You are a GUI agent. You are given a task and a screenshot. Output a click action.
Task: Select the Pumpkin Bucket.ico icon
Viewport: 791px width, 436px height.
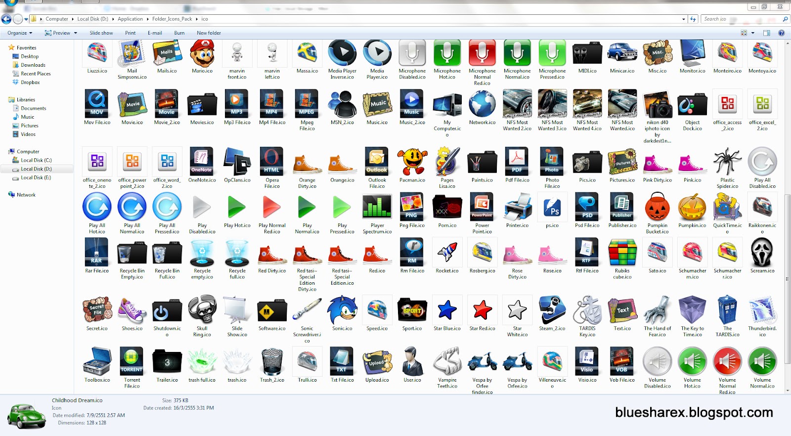click(x=658, y=207)
